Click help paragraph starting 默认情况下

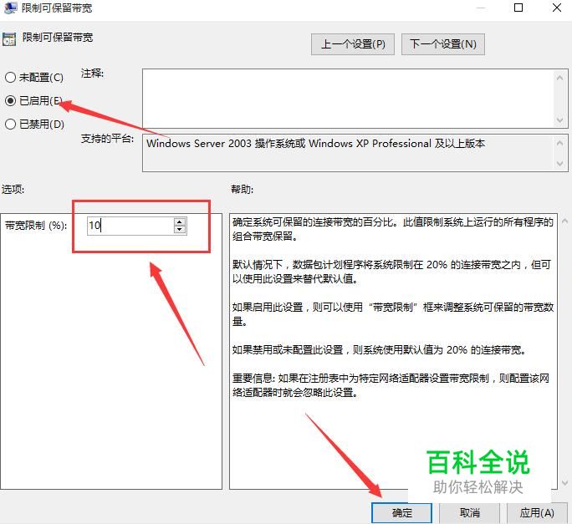point(391,272)
